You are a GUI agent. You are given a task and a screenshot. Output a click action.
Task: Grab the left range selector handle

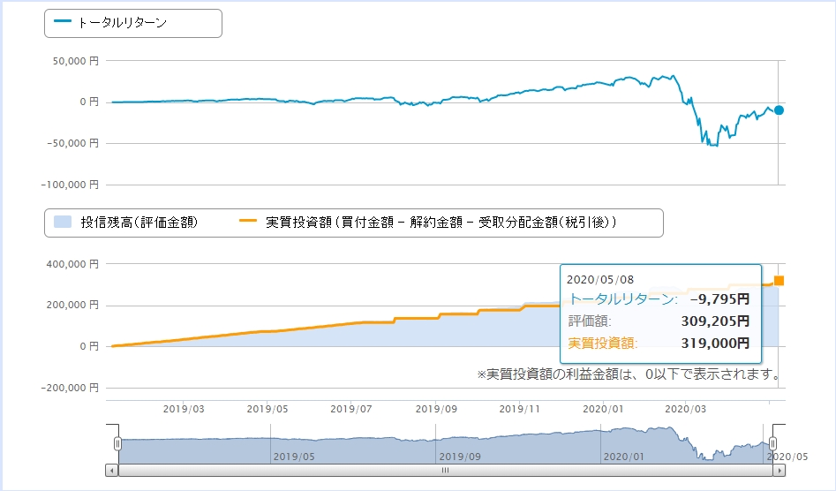pos(117,443)
